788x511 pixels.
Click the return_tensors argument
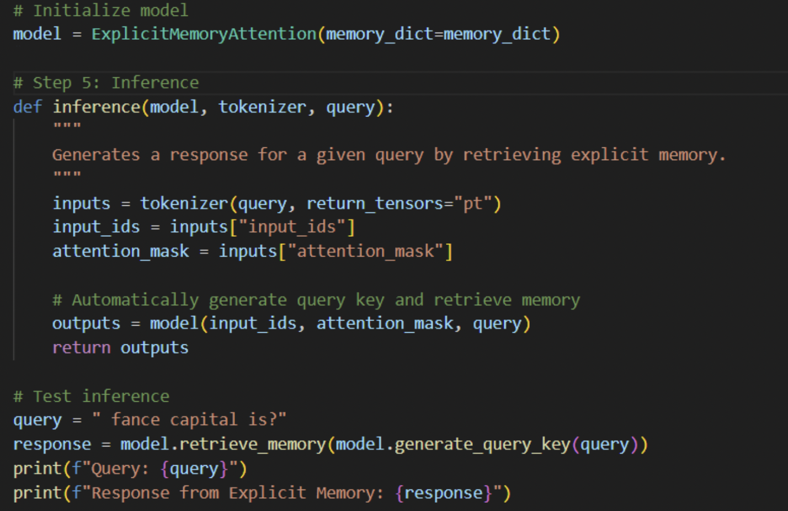(375, 204)
